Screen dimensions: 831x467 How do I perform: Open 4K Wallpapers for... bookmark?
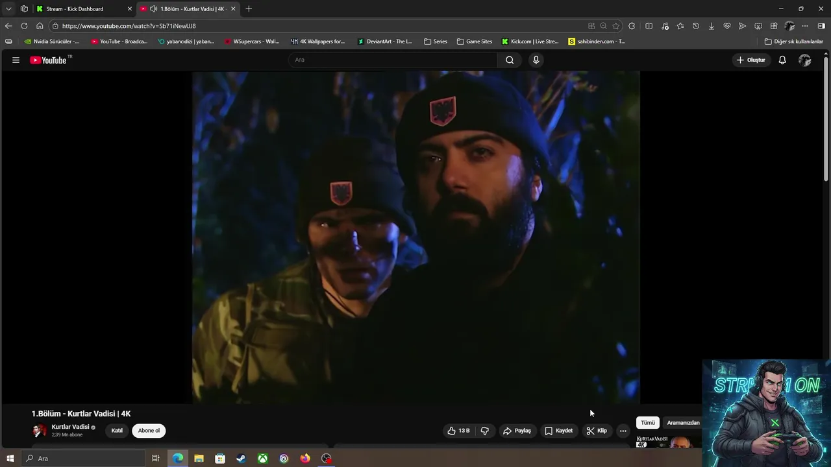(x=318, y=42)
